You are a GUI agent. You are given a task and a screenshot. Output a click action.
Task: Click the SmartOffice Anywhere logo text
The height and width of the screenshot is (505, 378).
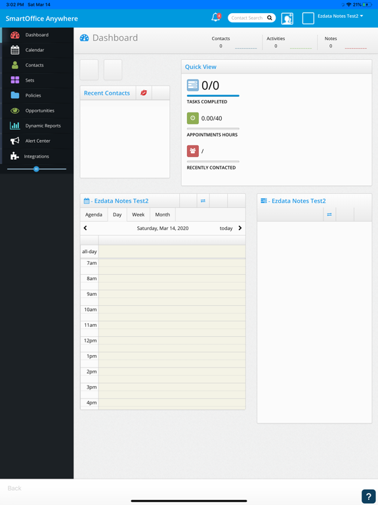(x=42, y=18)
